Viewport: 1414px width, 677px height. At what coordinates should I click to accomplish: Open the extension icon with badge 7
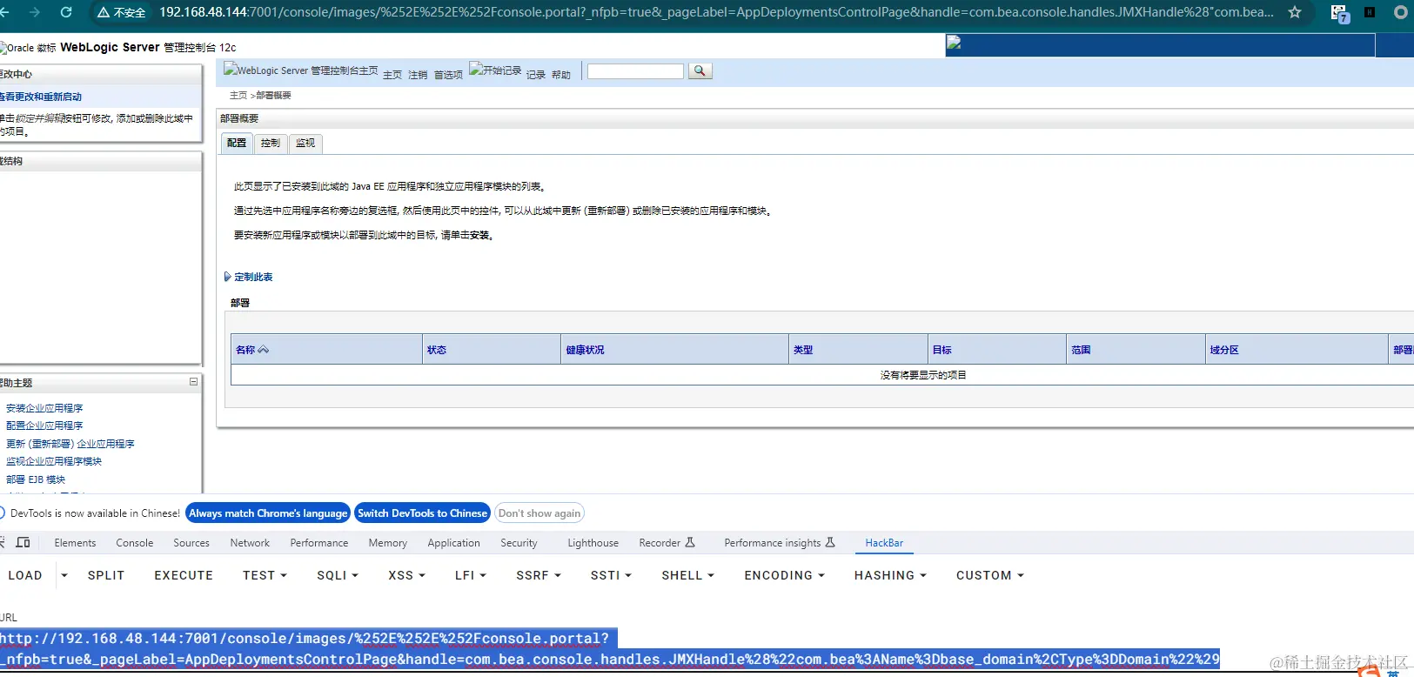[x=1339, y=13]
